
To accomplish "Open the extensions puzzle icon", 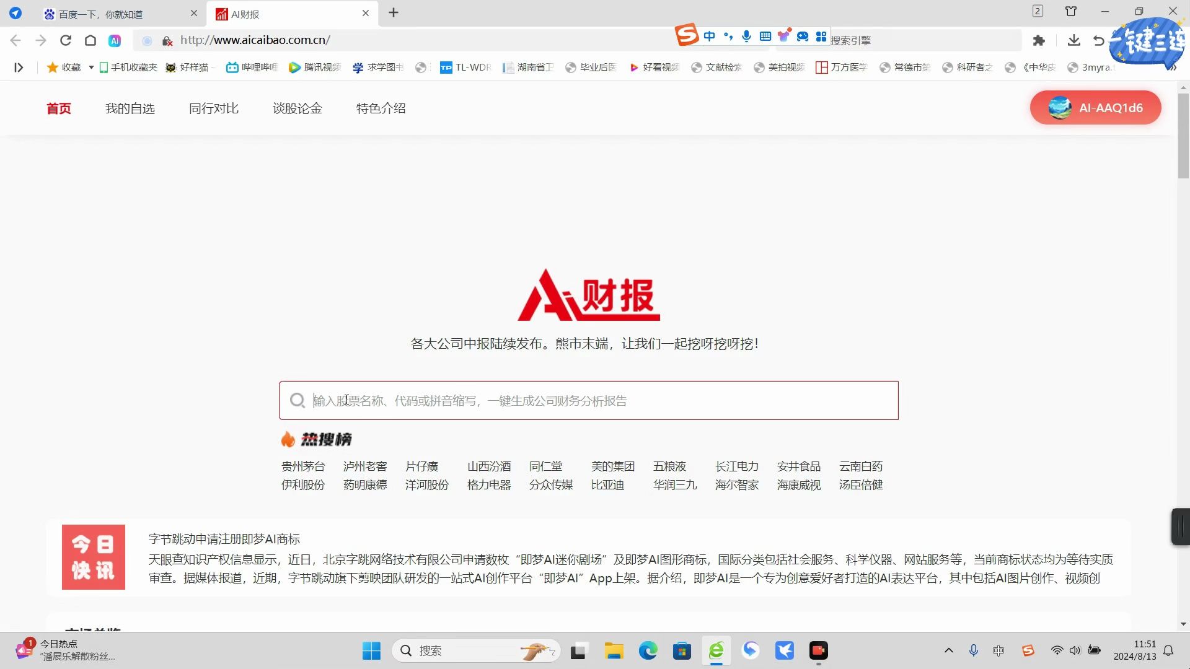I will coord(1039,40).
